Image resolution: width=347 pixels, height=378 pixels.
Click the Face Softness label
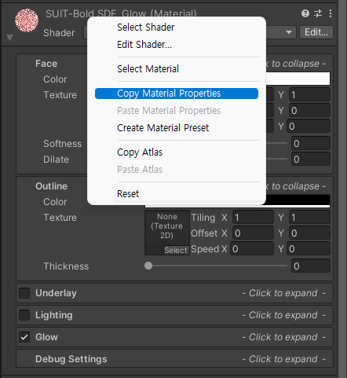[63, 144]
